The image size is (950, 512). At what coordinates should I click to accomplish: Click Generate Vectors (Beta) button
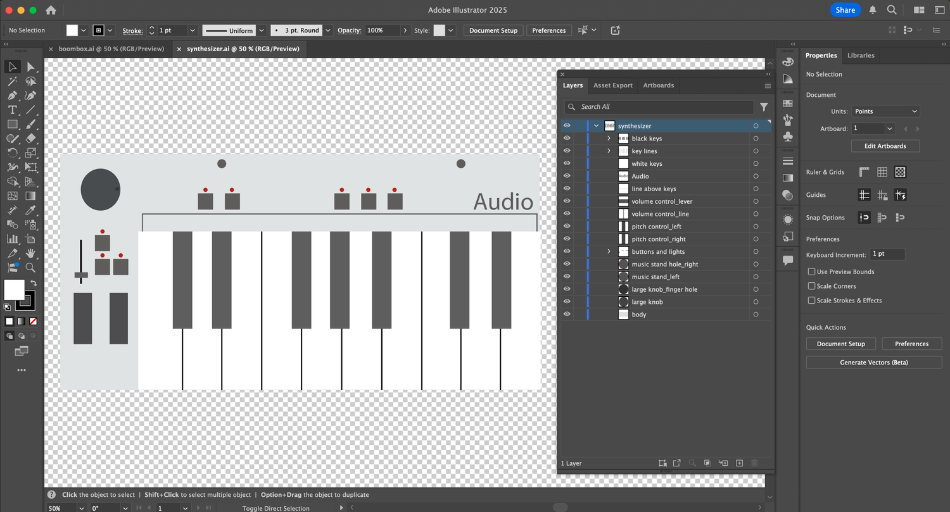(873, 363)
